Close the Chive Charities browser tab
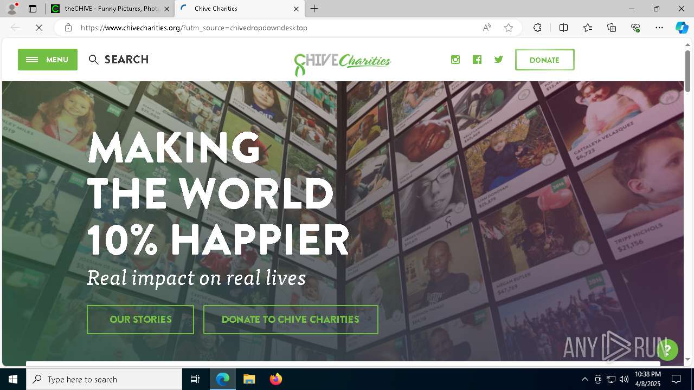The height and width of the screenshot is (390, 694). click(296, 9)
